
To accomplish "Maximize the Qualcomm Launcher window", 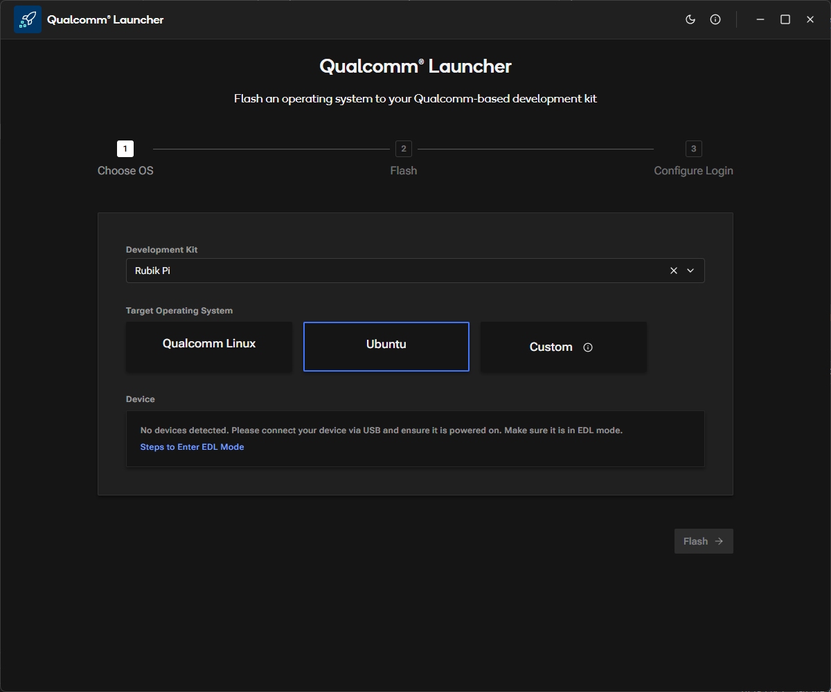I will (x=785, y=19).
